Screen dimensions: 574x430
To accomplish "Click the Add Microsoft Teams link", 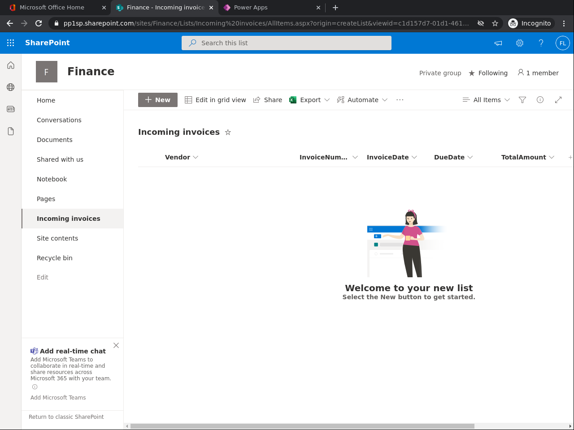I will [58, 398].
